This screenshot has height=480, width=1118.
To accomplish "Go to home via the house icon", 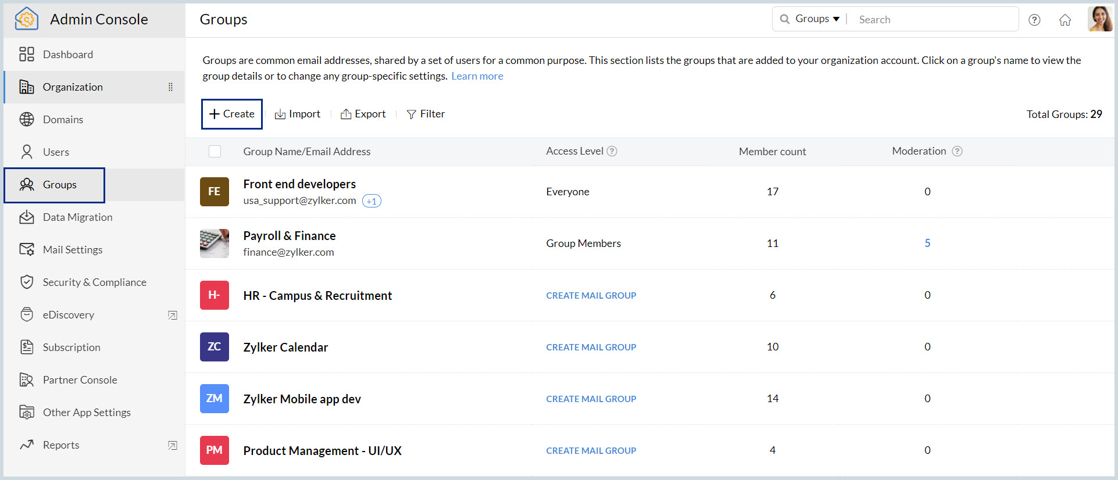I will point(1065,20).
